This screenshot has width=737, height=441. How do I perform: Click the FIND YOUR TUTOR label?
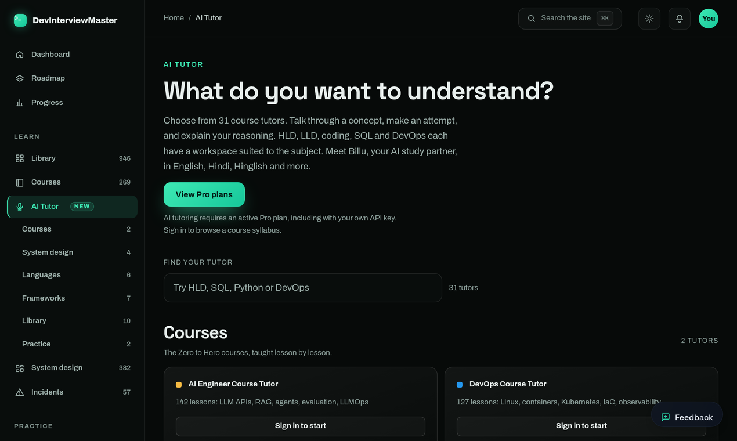pos(198,262)
